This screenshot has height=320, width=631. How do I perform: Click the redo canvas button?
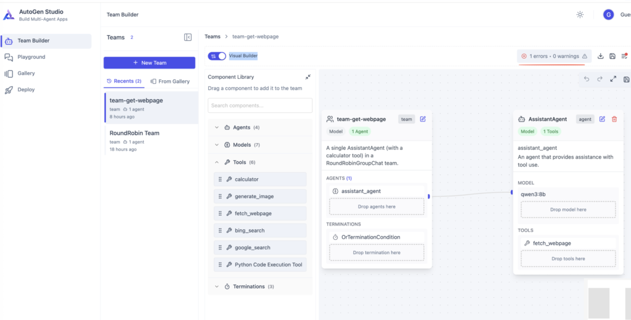[600, 80]
